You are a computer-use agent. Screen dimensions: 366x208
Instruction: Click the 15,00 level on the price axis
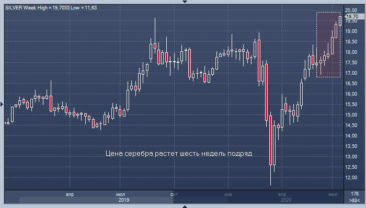[351, 115]
